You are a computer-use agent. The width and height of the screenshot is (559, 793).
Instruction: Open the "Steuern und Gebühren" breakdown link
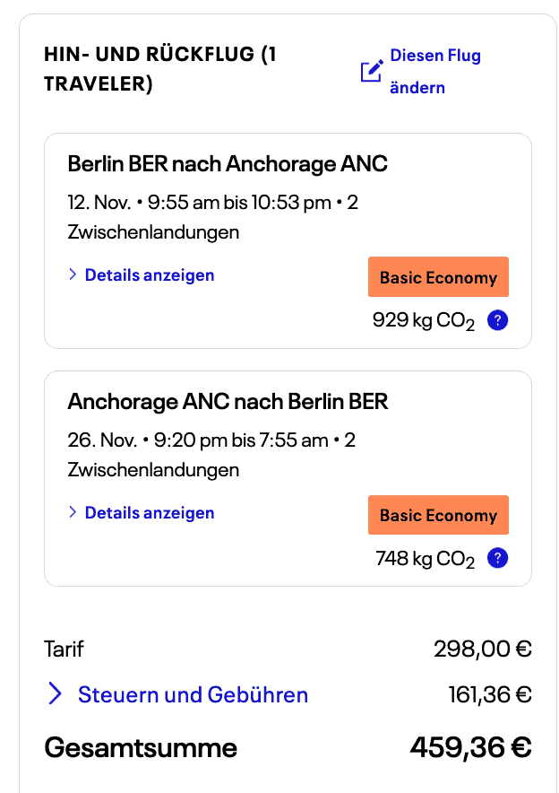[x=193, y=694]
